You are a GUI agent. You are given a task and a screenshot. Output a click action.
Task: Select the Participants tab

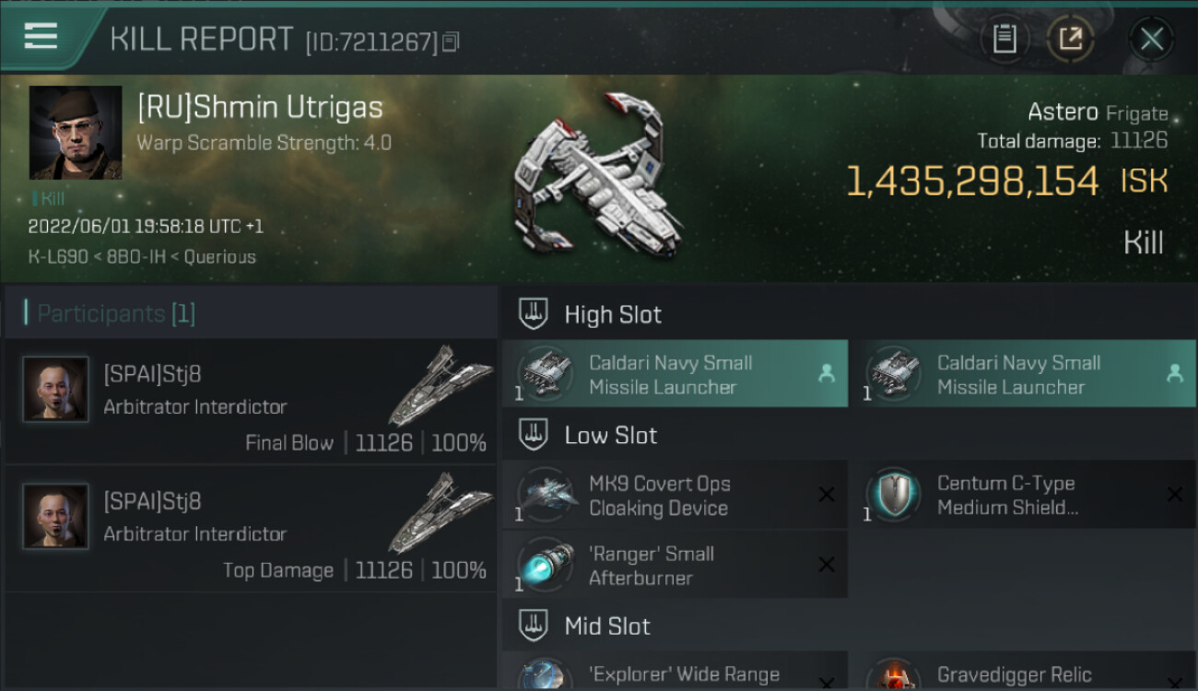(x=111, y=313)
